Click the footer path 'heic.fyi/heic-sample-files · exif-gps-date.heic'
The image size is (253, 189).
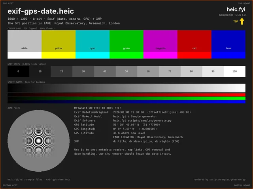[39, 180]
